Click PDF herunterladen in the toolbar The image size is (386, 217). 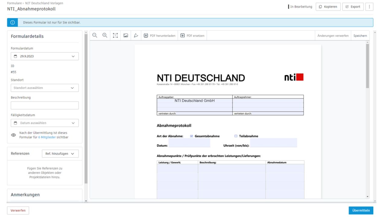click(159, 35)
